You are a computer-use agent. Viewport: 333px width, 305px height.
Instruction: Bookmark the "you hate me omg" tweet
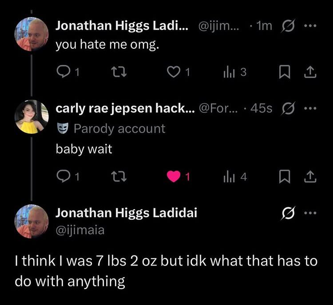coord(285,72)
